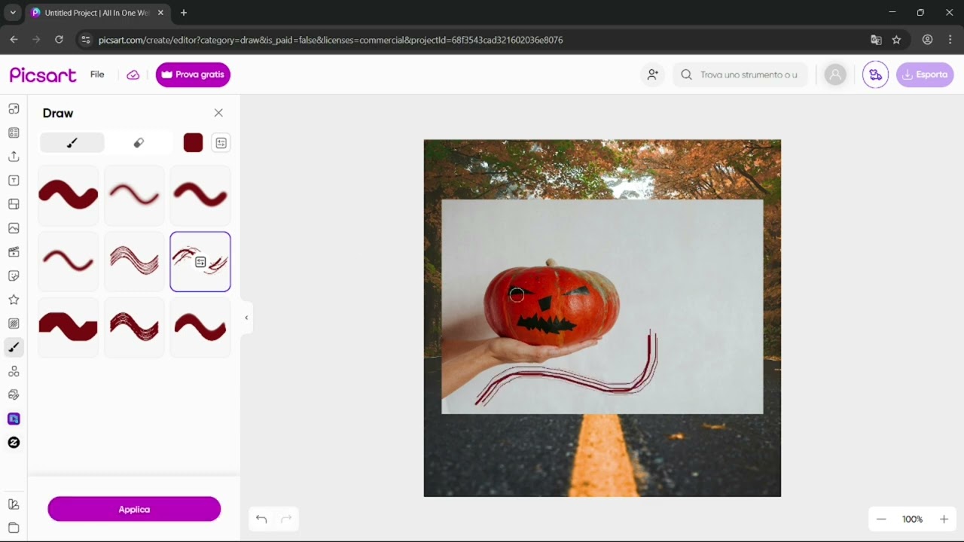Undo the last brush stroke
Viewport: 964px width, 542px height.
click(x=261, y=519)
